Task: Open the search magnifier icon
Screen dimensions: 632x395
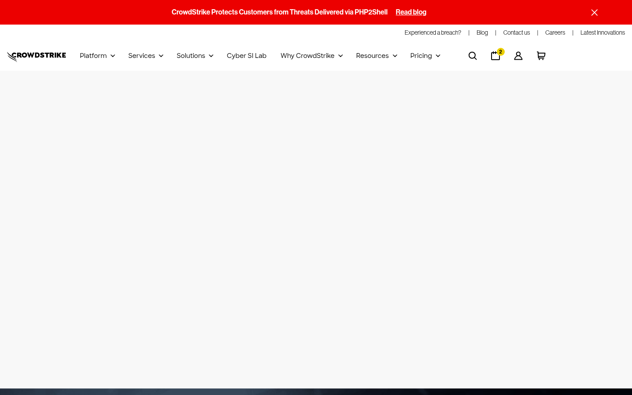Action: [473, 56]
